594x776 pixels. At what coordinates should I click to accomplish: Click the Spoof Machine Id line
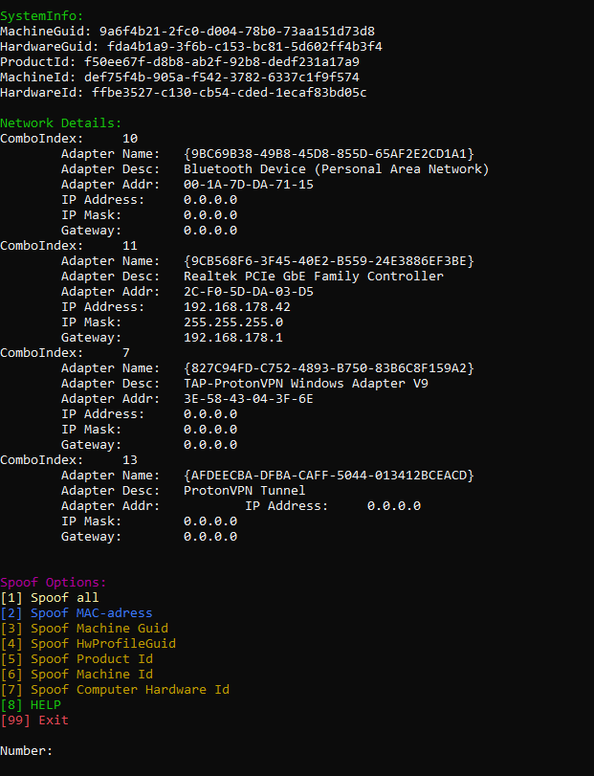coord(77,675)
